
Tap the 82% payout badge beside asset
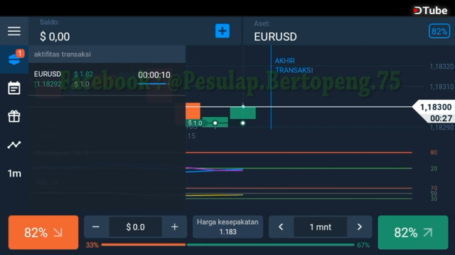[x=439, y=31]
